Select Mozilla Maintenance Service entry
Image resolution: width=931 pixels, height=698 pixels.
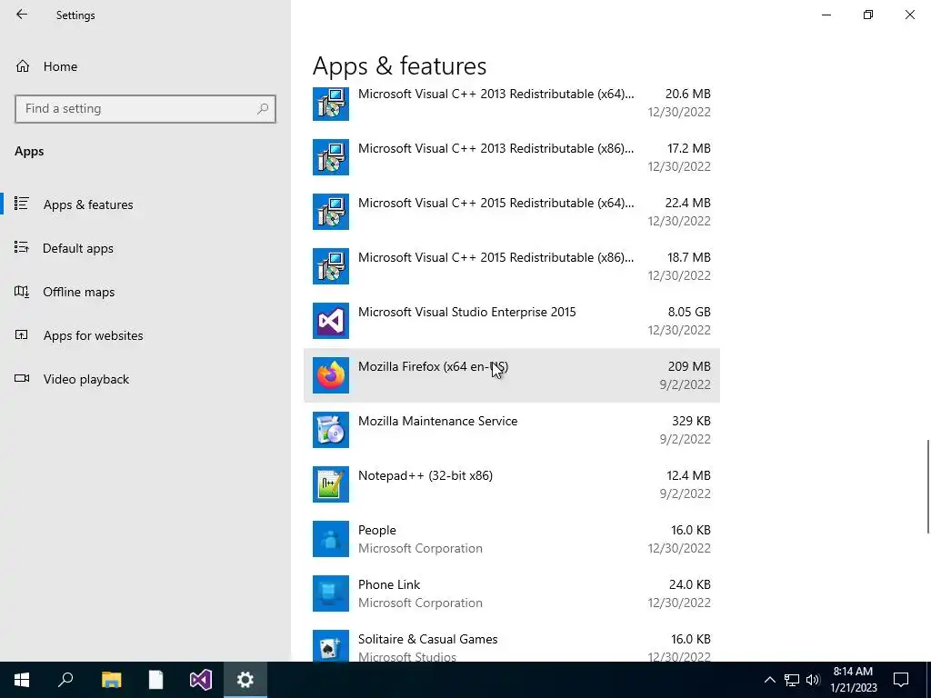[512, 430]
